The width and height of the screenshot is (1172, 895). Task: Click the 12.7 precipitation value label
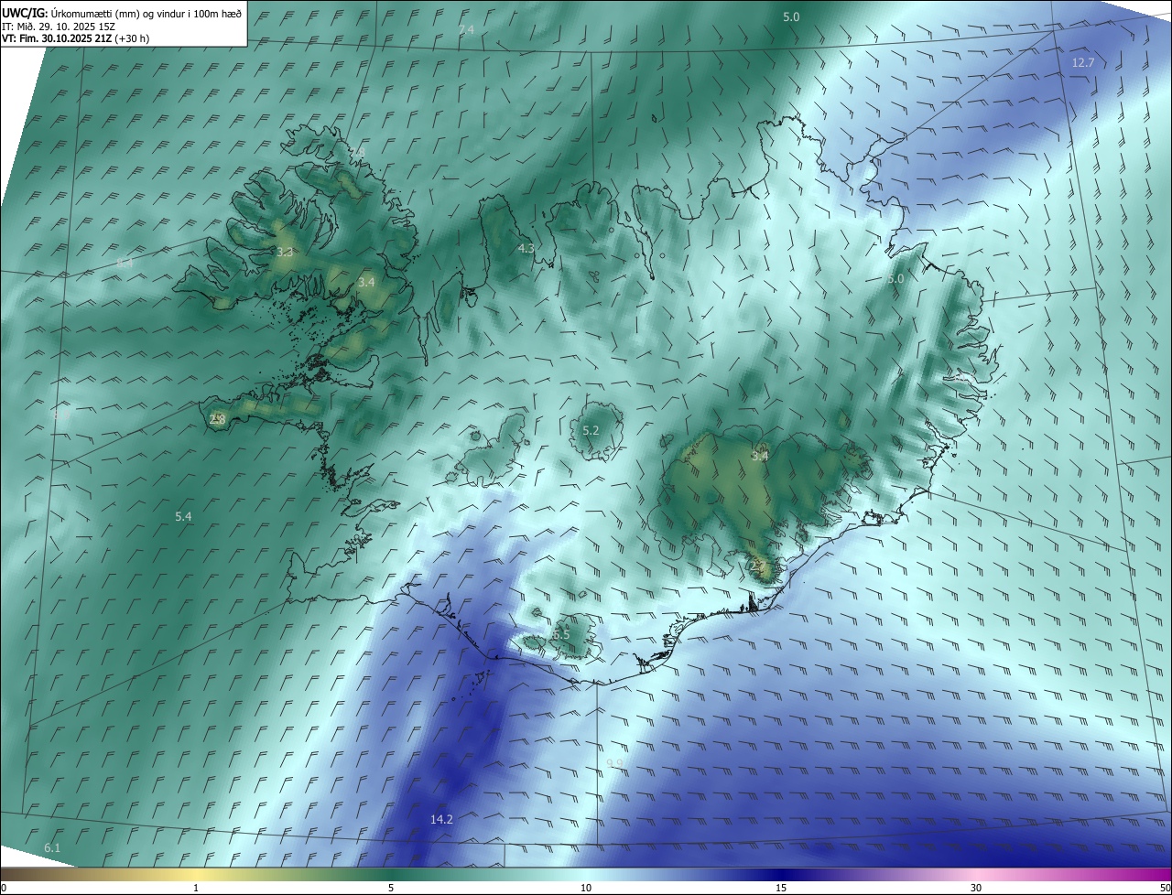pos(1083,62)
